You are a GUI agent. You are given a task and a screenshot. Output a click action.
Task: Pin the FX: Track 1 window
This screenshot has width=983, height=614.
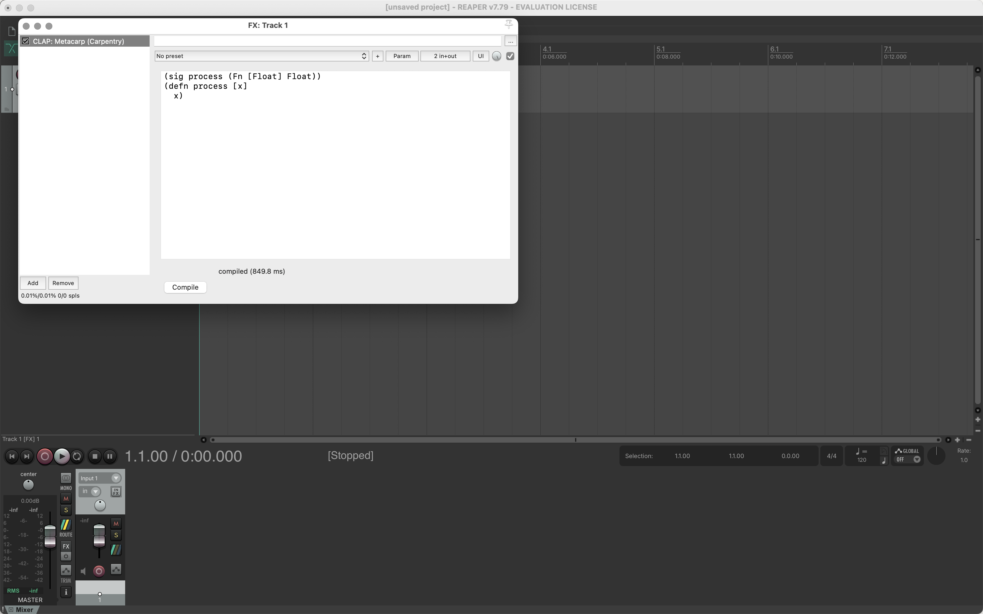pos(509,25)
